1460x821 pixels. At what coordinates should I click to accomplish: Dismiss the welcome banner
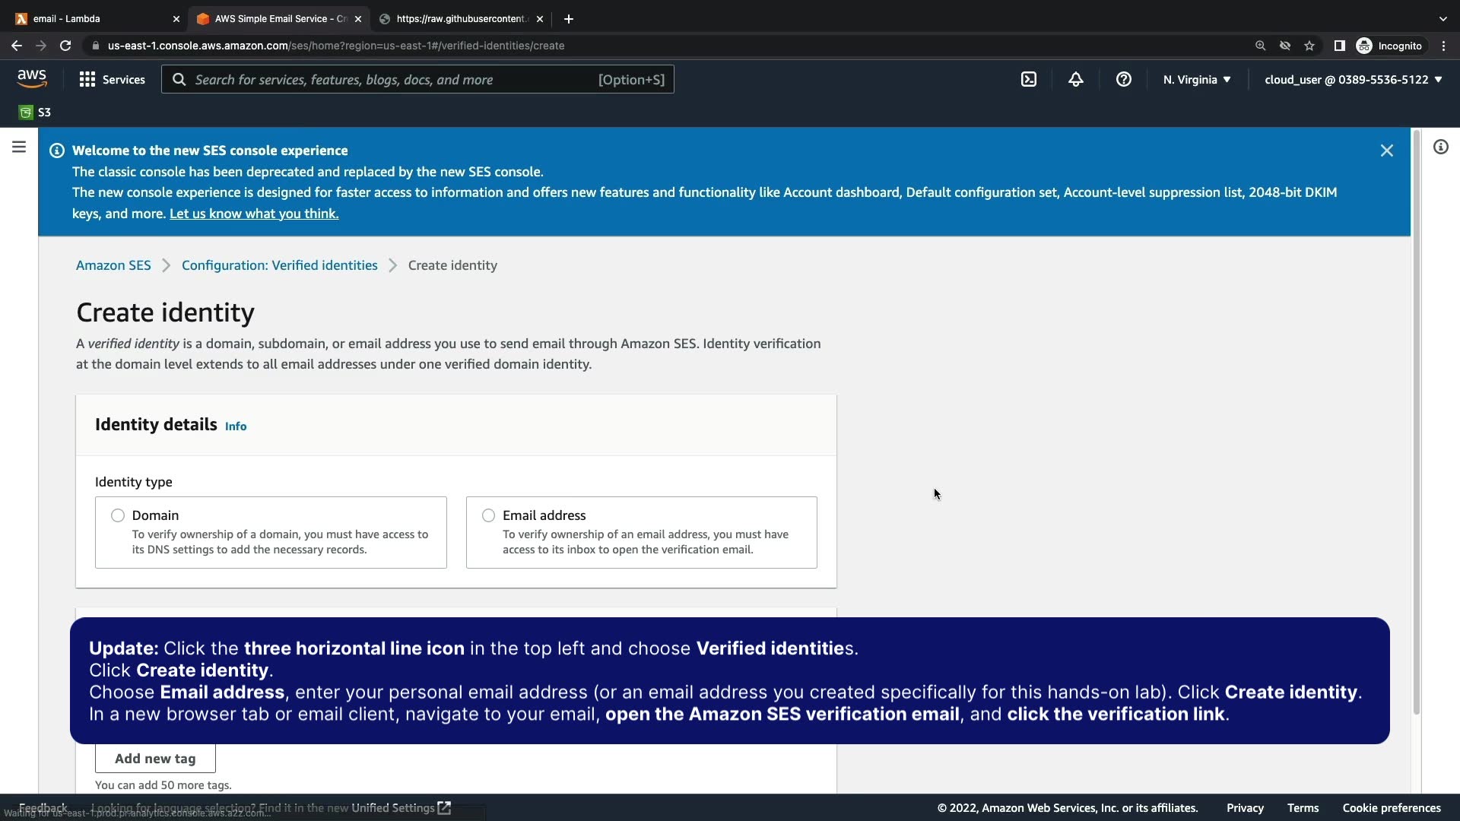(1386, 151)
